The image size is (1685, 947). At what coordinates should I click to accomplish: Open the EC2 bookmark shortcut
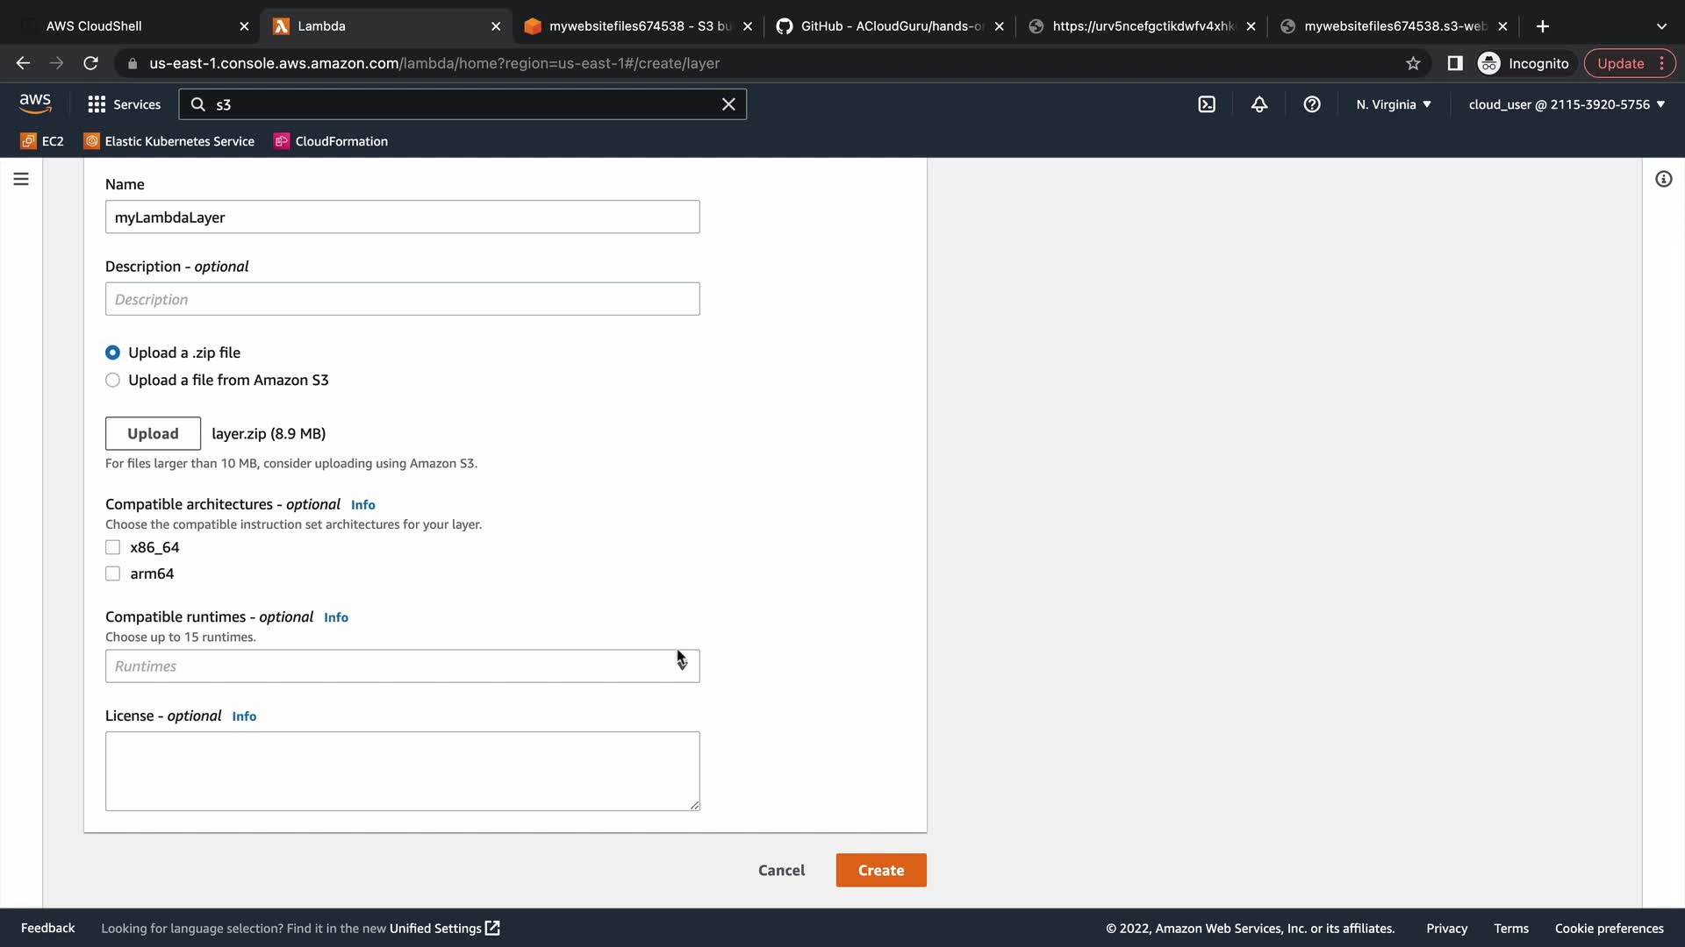click(42, 141)
